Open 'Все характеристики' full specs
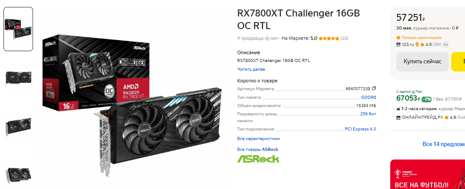This screenshot has height=189, width=465. pos(258,138)
